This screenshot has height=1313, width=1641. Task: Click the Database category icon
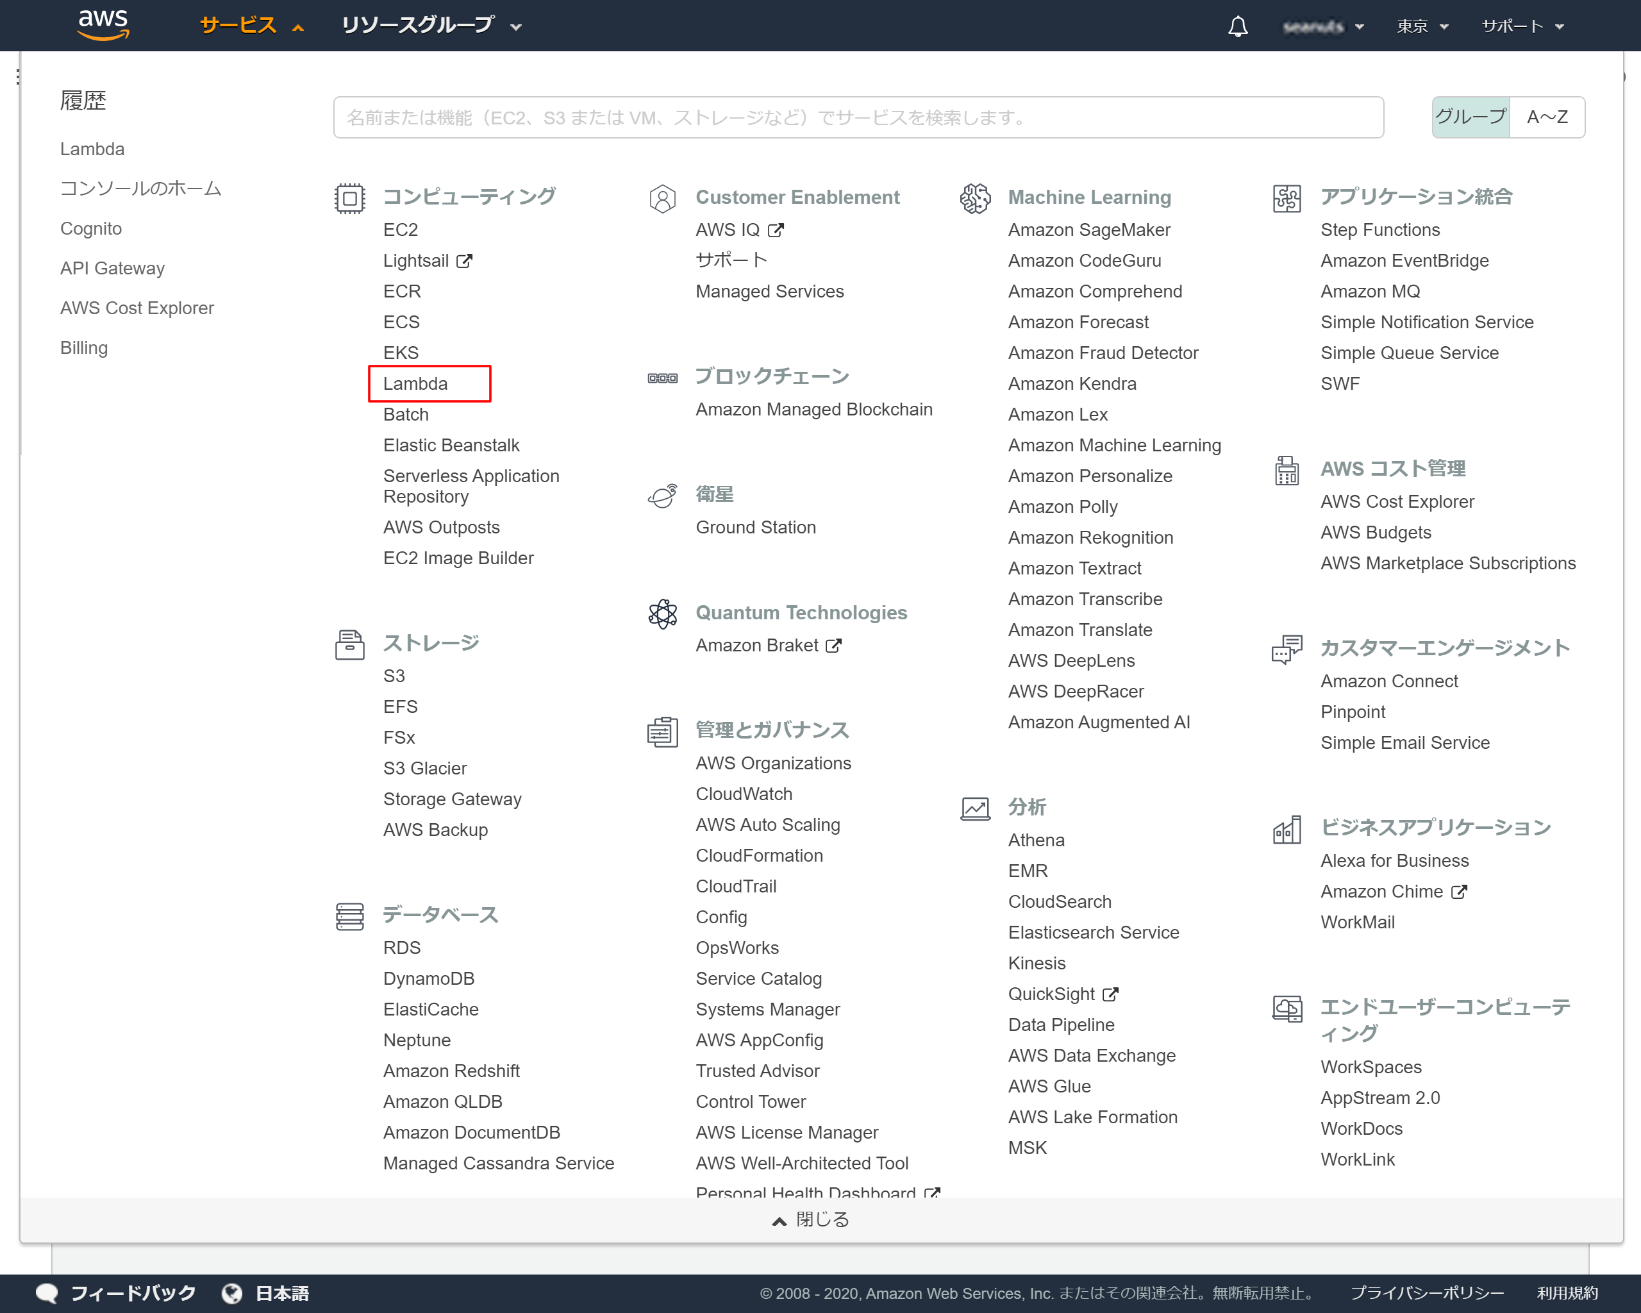pyautogui.click(x=349, y=916)
